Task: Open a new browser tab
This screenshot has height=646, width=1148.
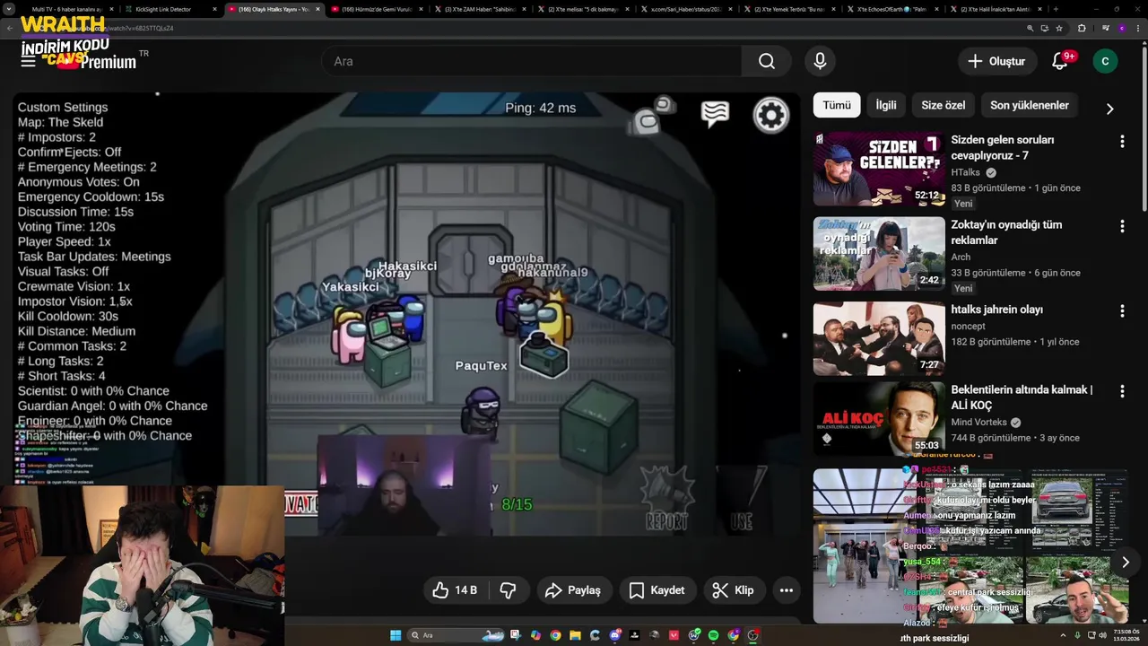Action: [x=1057, y=9]
